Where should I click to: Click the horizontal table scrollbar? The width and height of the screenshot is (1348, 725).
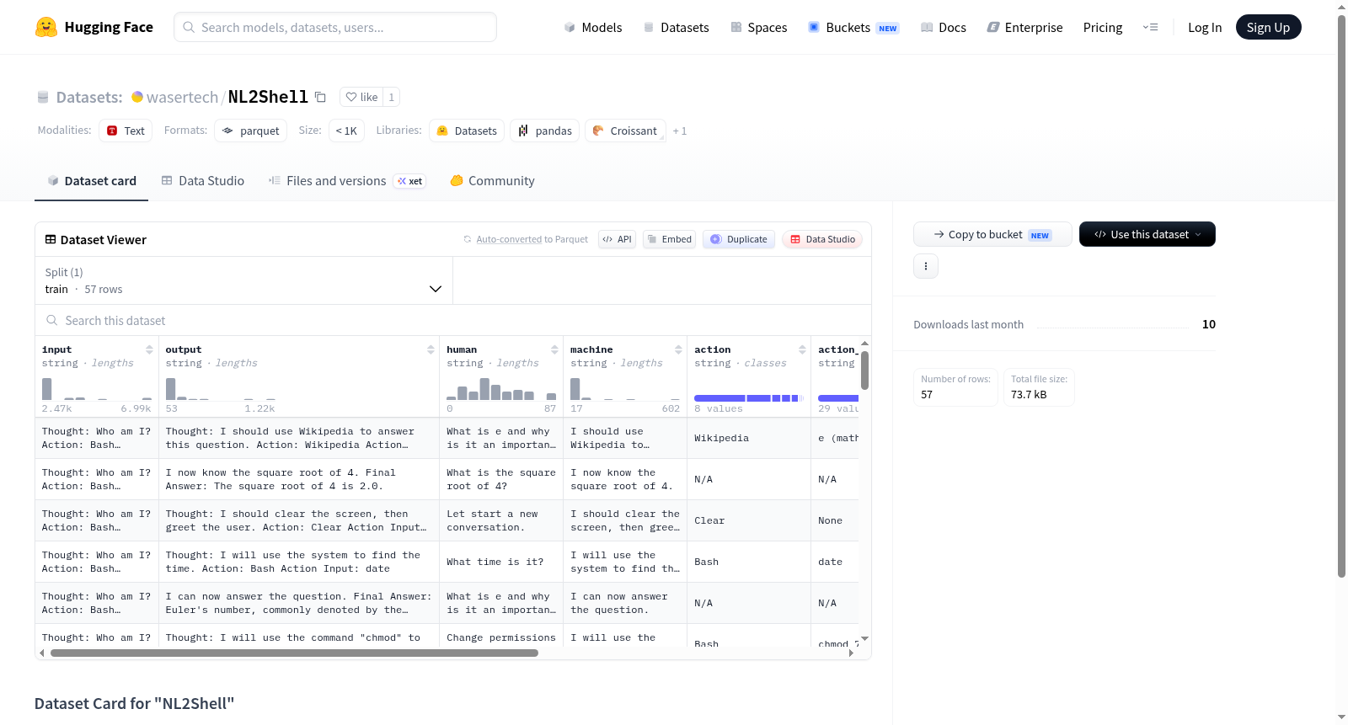coord(294,653)
